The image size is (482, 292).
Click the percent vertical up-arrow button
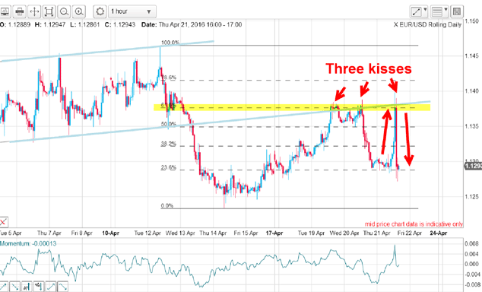pos(27,287)
